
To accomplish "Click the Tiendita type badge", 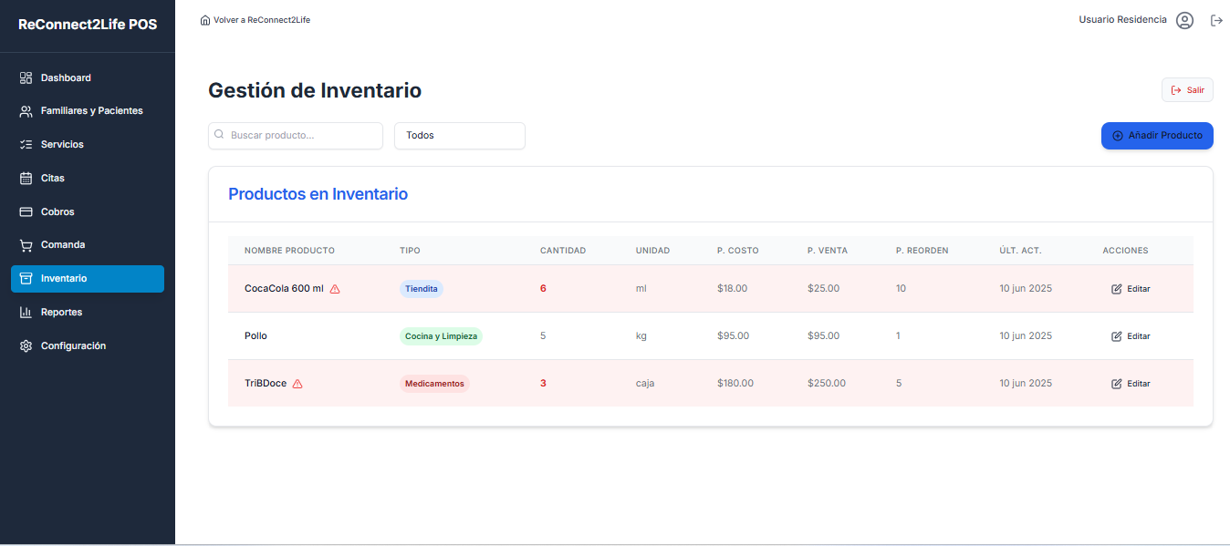I will tap(422, 289).
